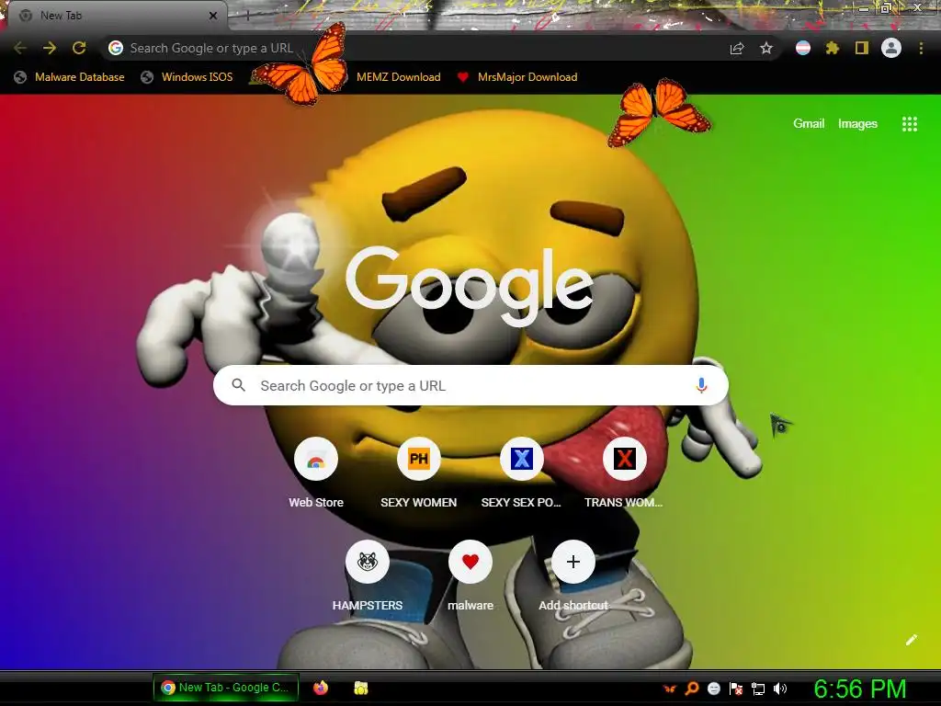Share this page via toolbar icon
The image size is (941, 706).
coord(737,49)
